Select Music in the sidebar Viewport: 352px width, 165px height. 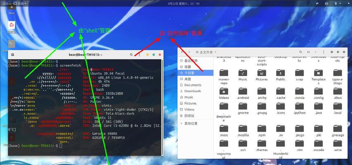[x=195, y=97]
